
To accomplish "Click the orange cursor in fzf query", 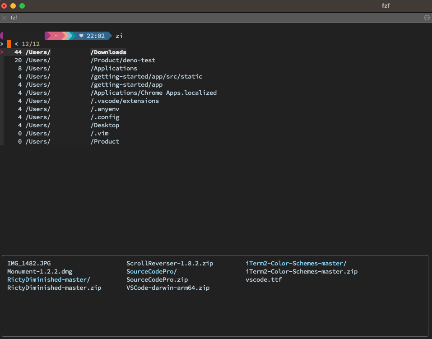I will [x=9, y=44].
